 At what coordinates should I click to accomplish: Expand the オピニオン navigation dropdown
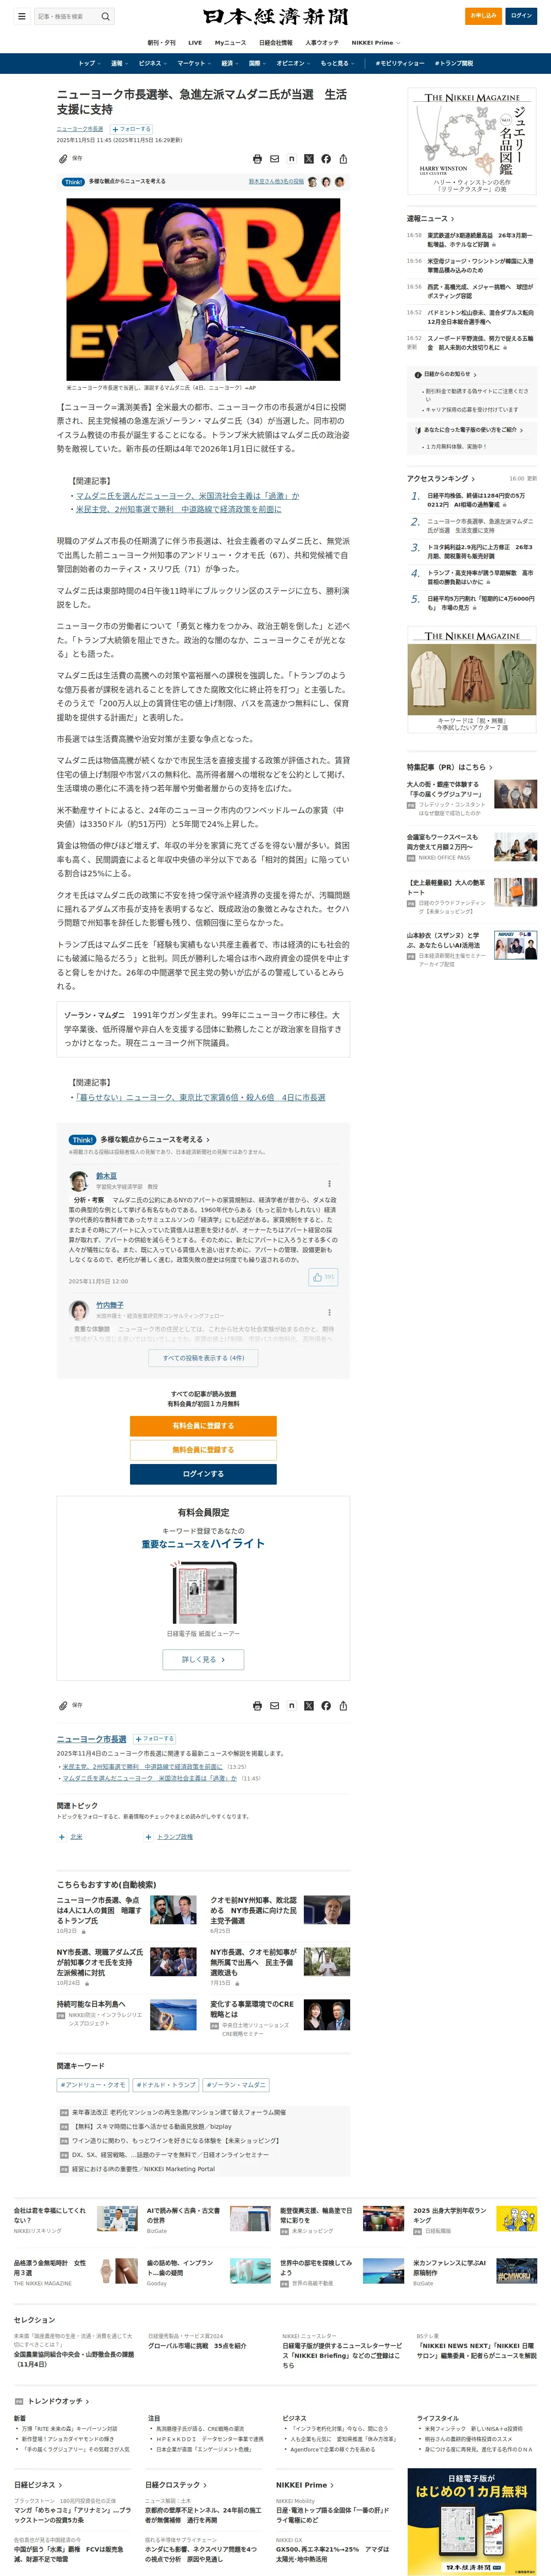tap(293, 63)
